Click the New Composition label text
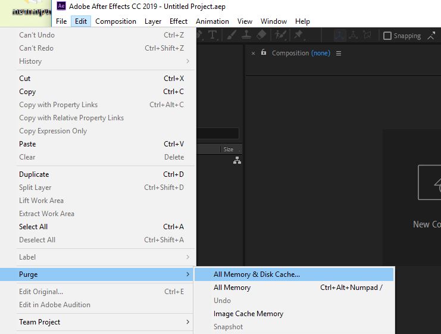Viewport: 441px width, 334px height. 427,224
